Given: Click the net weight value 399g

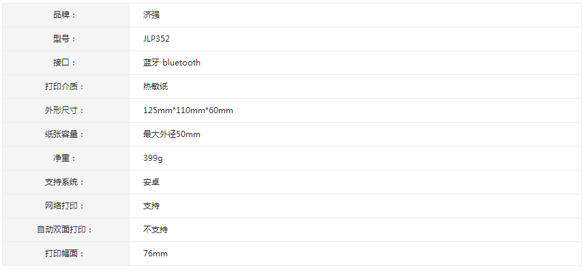Looking at the screenshot, I should [153, 158].
